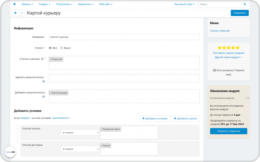Show help for Добавить мультистатусы
This screenshot has width=260, height=162.
click(x=43, y=97)
